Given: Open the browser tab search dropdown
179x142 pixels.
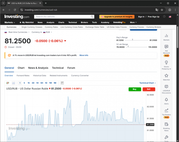Looking at the screenshot, I should (x=3, y=3).
